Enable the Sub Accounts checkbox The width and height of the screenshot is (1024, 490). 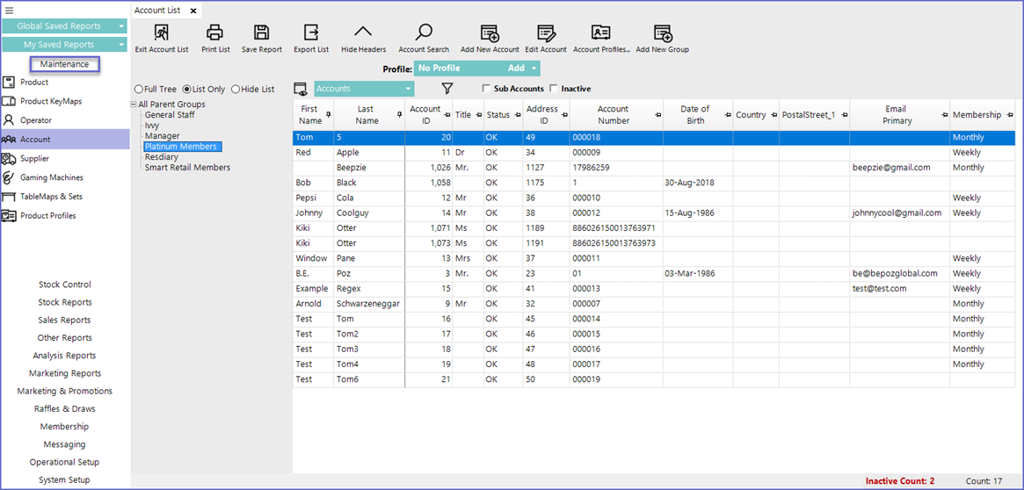(487, 89)
